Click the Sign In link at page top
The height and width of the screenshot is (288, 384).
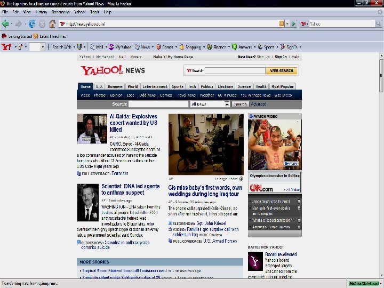pyautogui.click(x=281, y=57)
